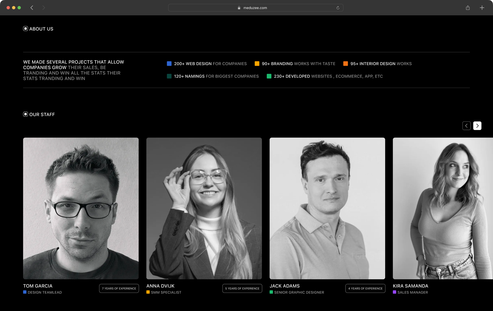Open the share icon in toolbar

(x=468, y=8)
